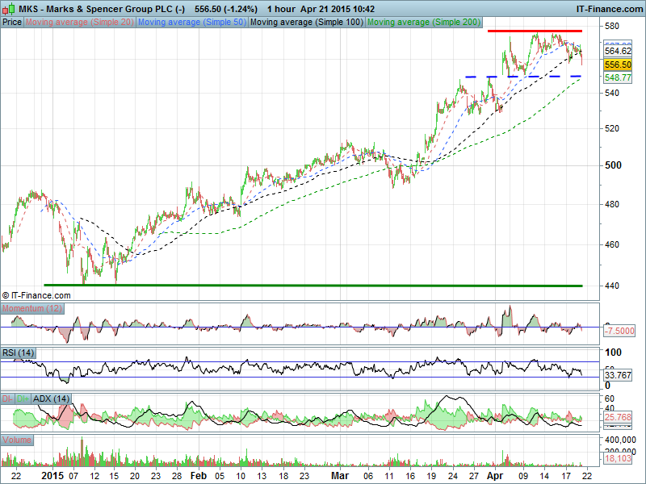
Task: Select the Moving average (Simple 50) legend
Action: [191, 23]
